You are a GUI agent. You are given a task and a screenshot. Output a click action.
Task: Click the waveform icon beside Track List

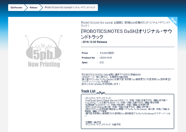[x=101, y=92]
